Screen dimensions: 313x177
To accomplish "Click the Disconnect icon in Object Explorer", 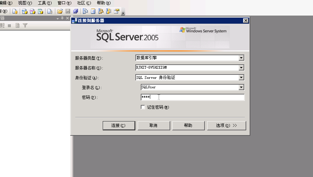I will tap(2, 25).
